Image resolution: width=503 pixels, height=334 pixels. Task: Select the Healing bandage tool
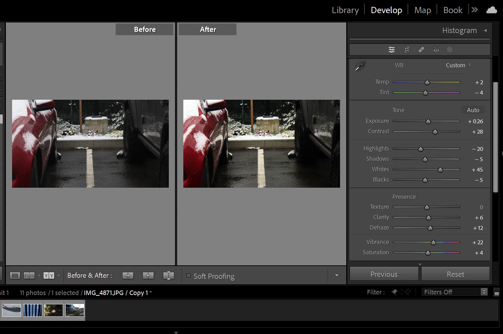[421, 50]
